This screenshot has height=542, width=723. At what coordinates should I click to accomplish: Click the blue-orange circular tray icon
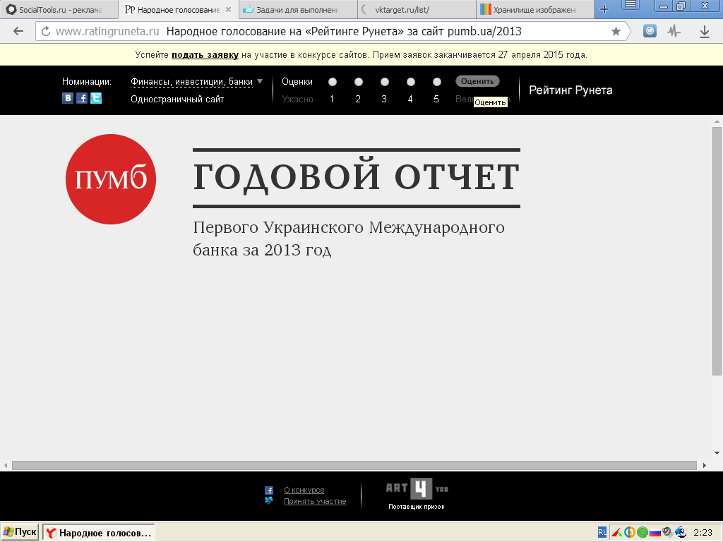630,532
